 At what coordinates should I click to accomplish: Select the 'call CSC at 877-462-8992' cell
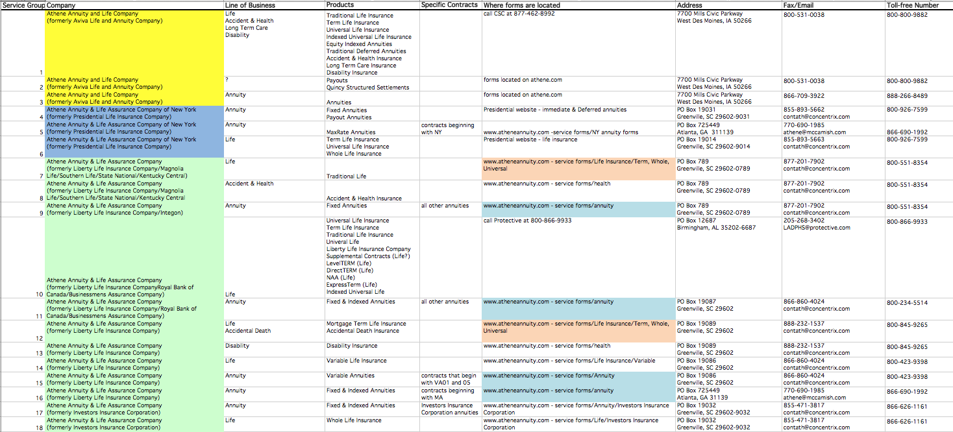(578, 43)
